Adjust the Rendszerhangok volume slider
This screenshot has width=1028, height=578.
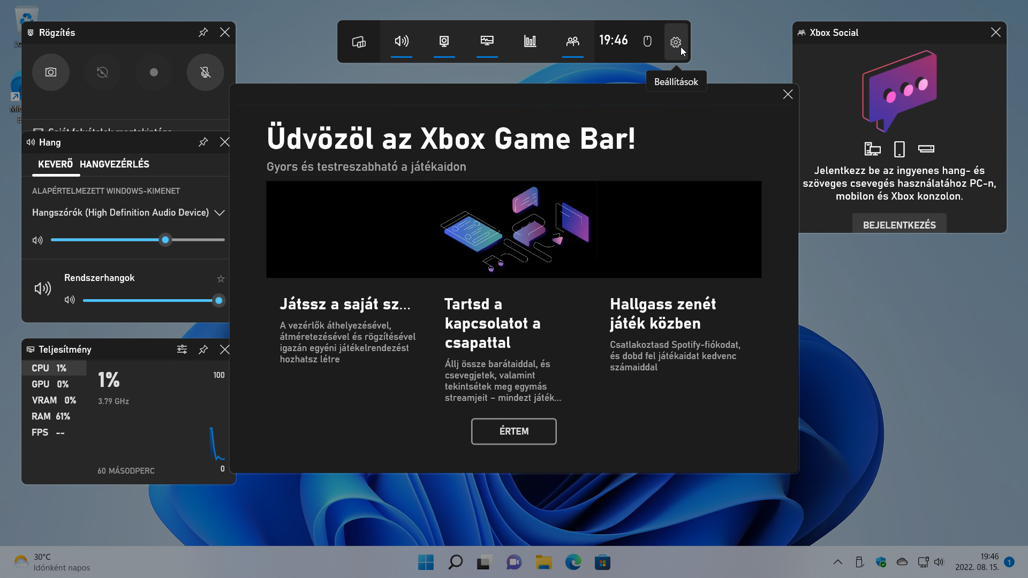tap(151, 301)
